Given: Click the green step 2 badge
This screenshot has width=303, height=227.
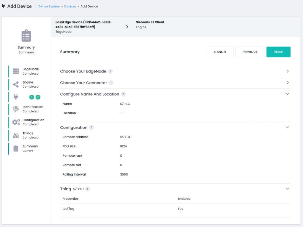Looking at the screenshot, I should (38, 97).
